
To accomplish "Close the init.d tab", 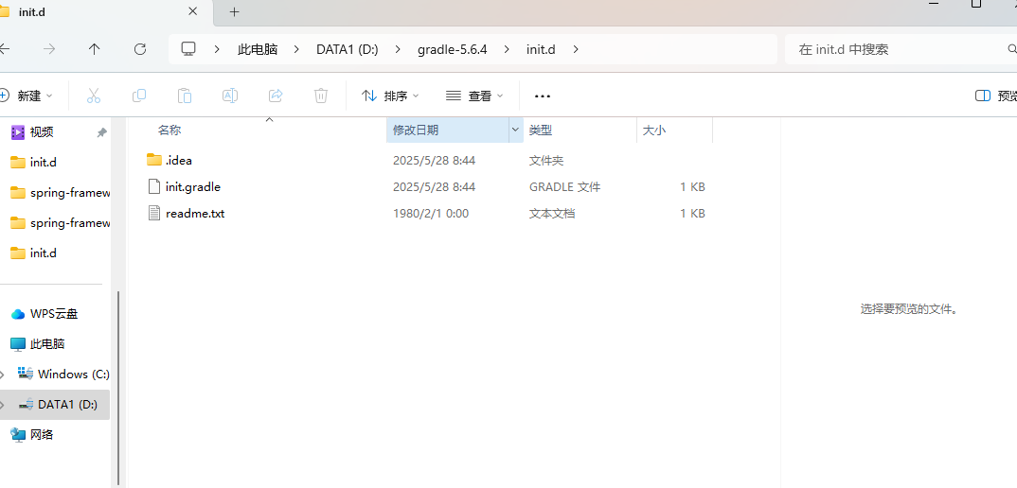I will [192, 11].
